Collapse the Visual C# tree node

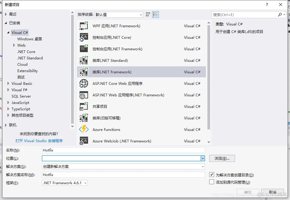[8, 32]
